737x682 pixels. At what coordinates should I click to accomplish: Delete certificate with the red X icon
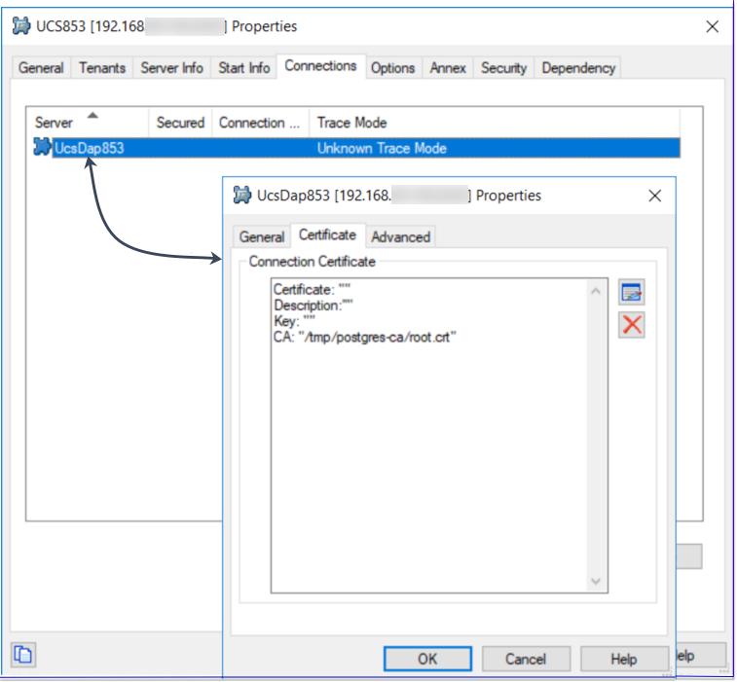[631, 325]
